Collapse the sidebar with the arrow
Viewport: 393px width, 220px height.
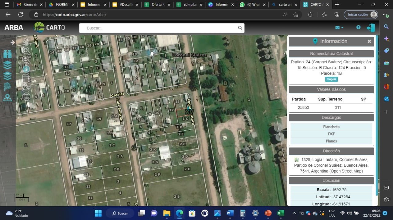click(13, 42)
